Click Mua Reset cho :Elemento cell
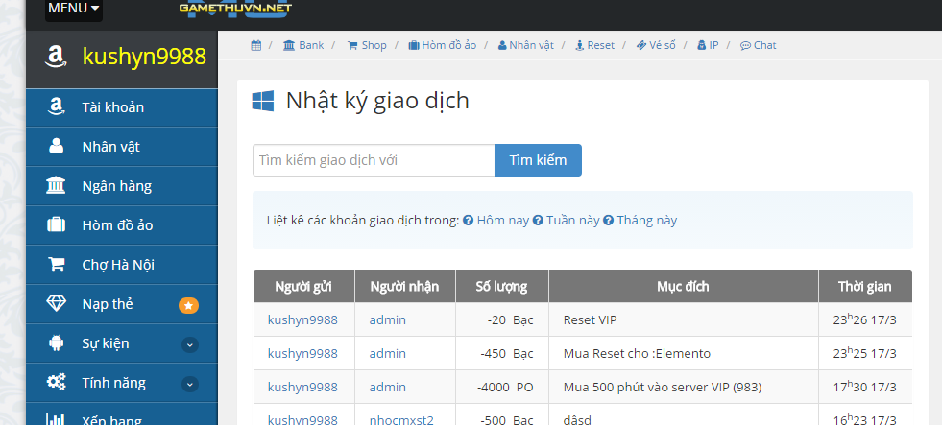The image size is (942, 425). point(683,354)
